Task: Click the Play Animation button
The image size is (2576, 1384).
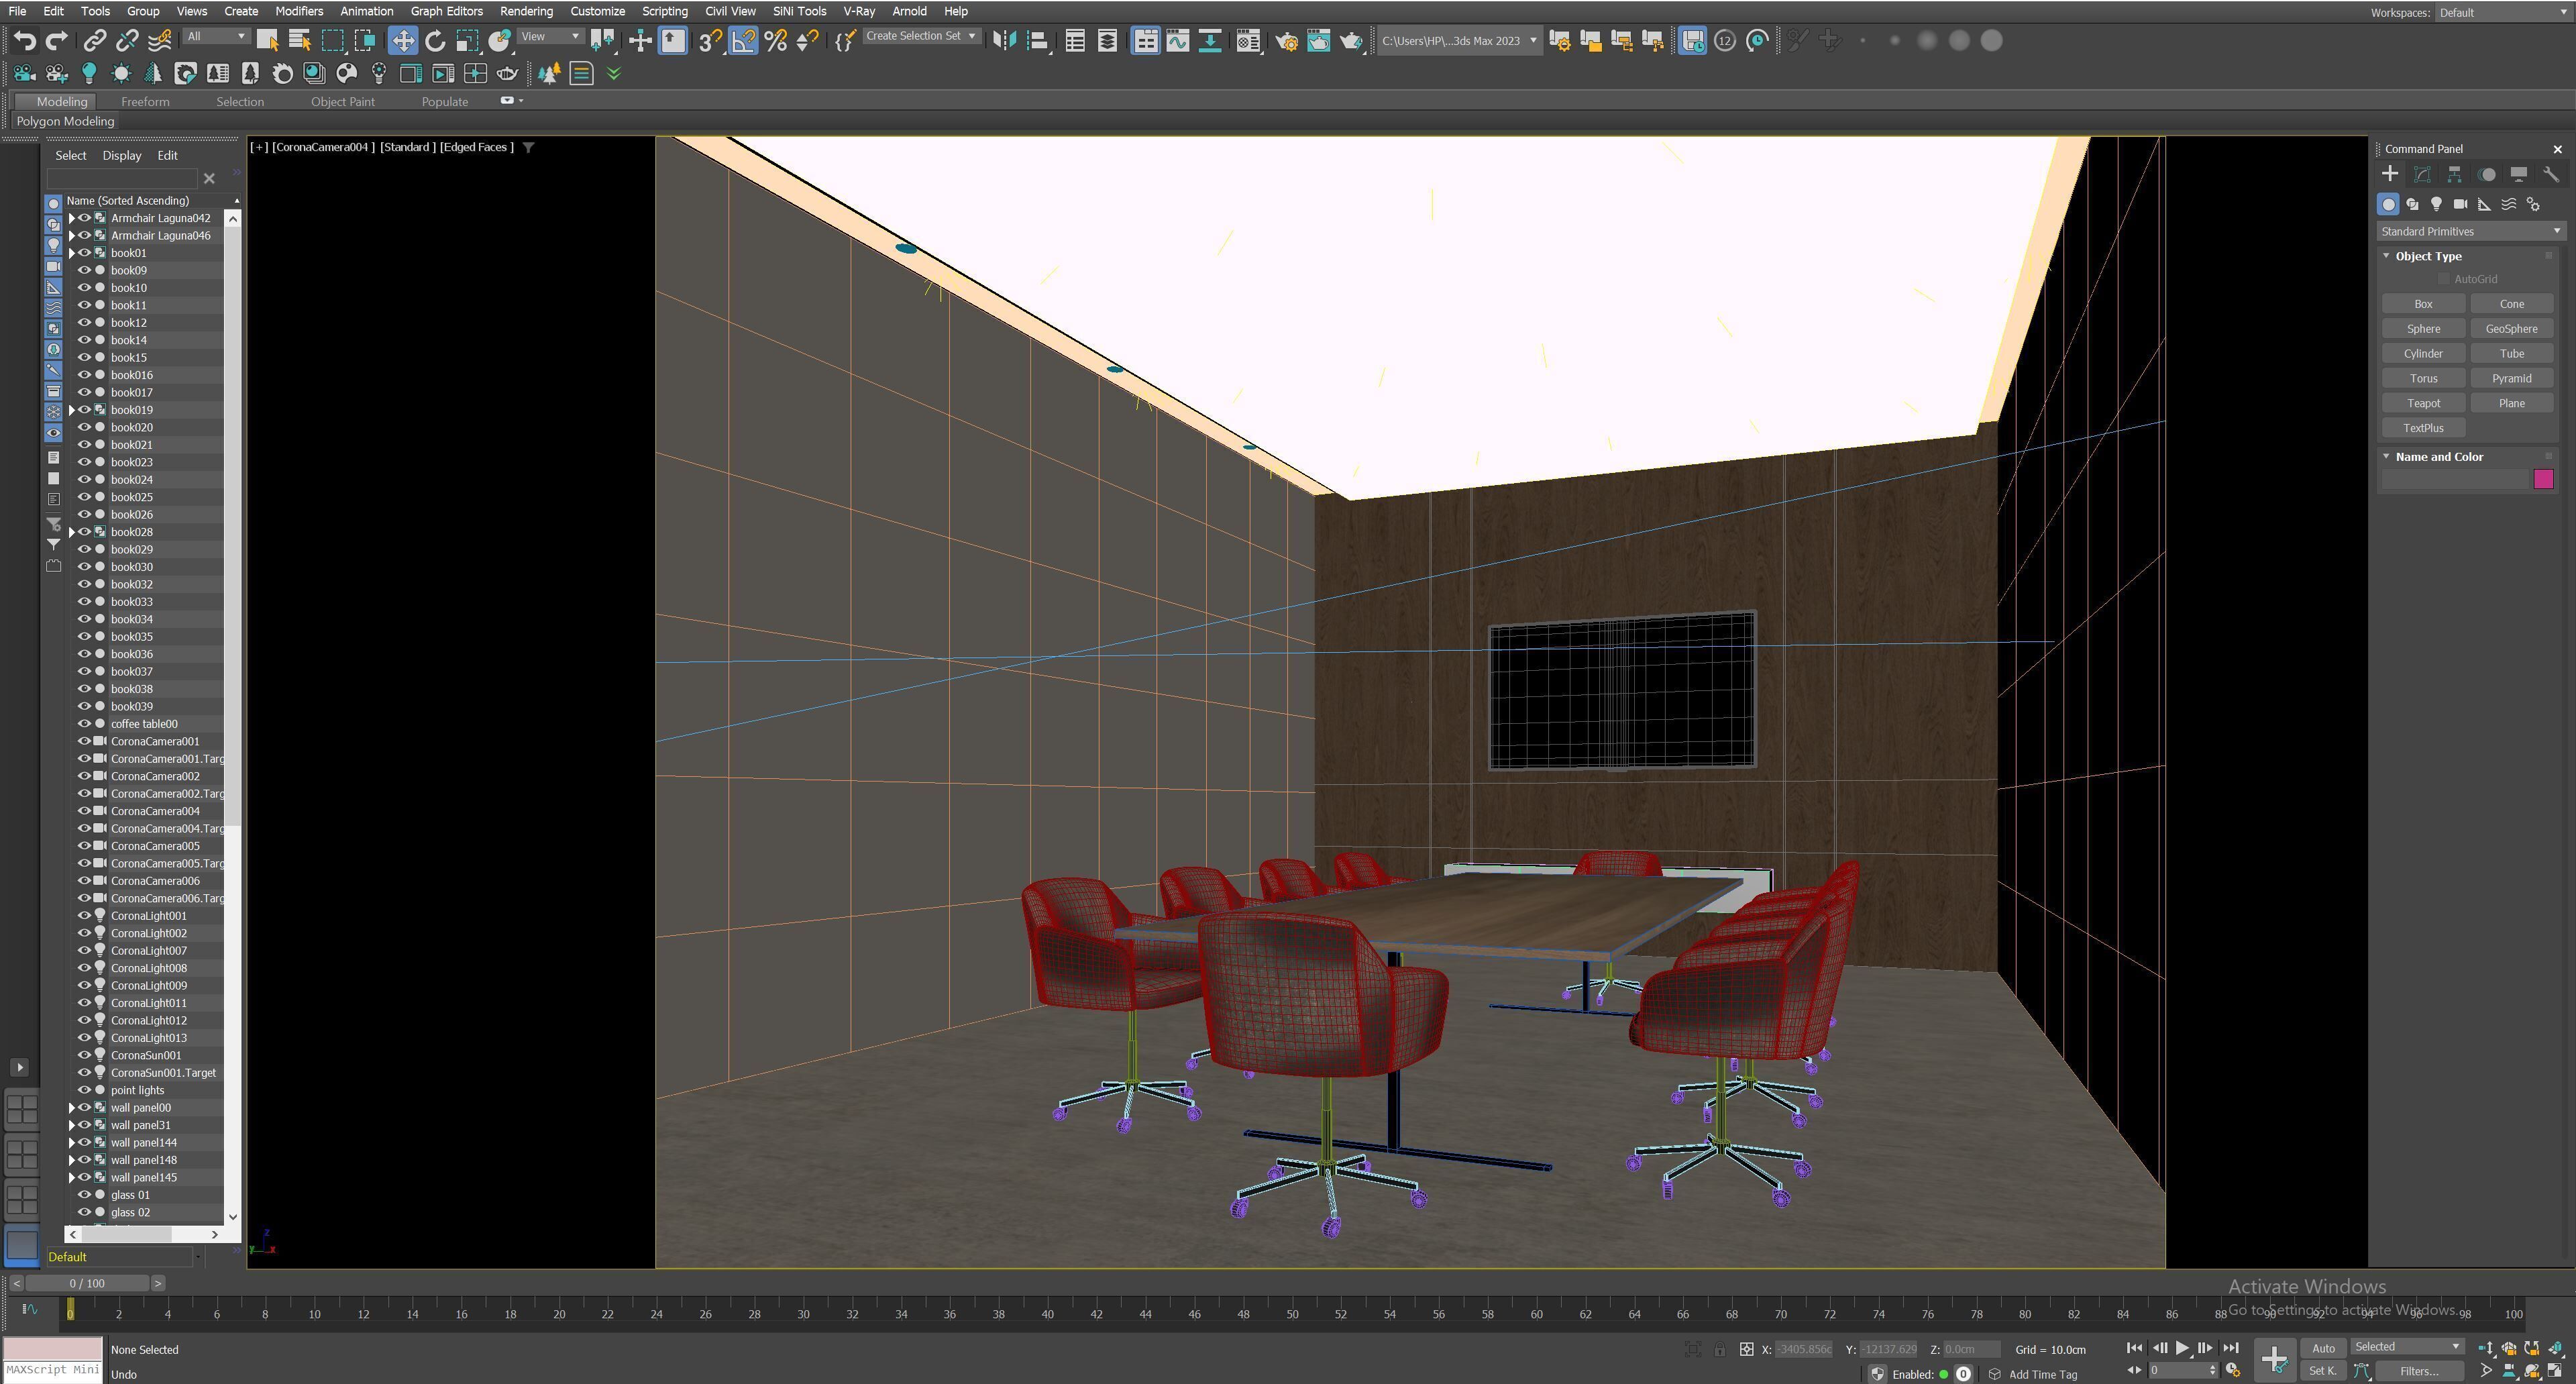Action: (x=2182, y=1348)
